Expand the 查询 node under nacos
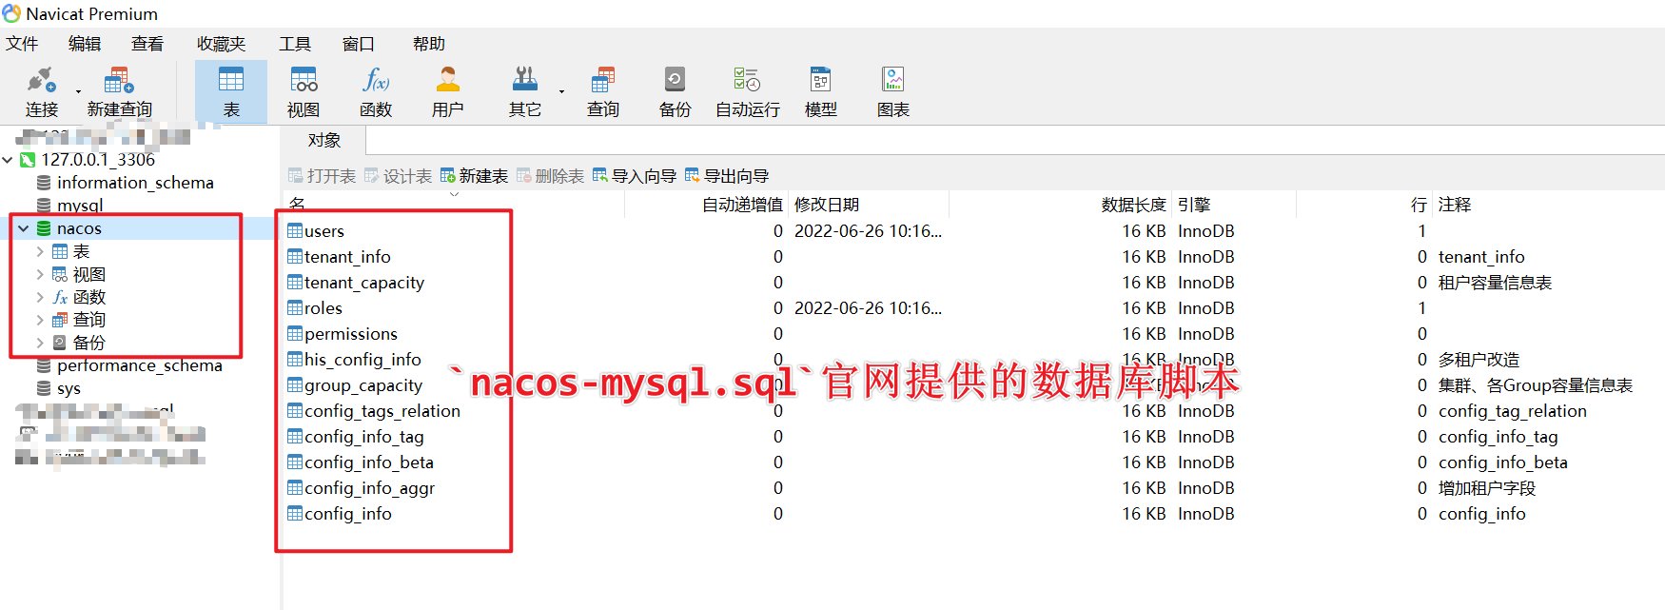Image resolution: width=1665 pixels, height=610 pixels. (x=40, y=320)
